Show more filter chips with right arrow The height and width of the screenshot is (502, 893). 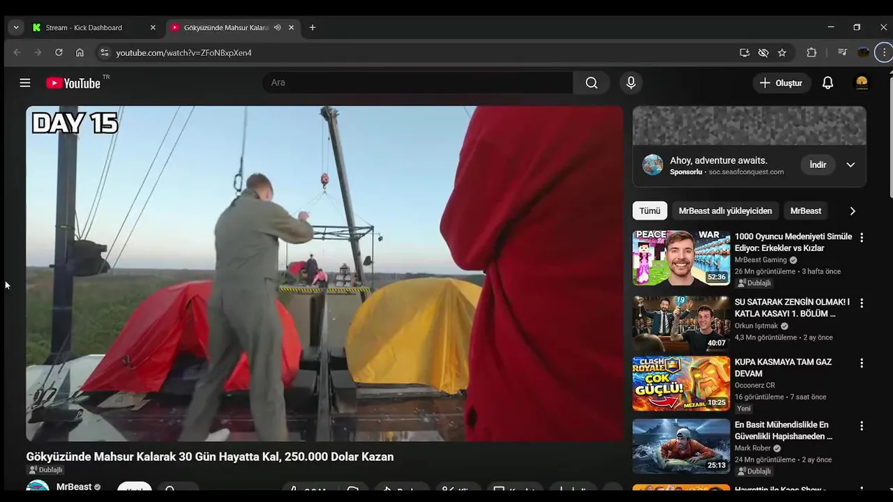click(852, 211)
